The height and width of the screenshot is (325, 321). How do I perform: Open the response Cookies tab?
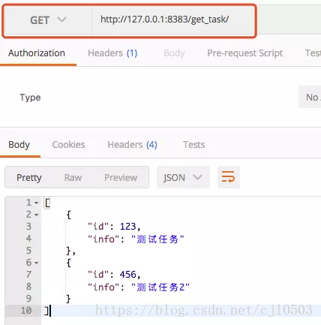(x=68, y=145)
